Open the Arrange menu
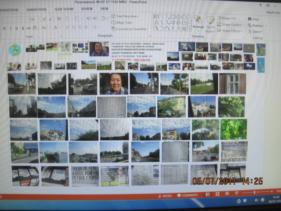The image size is (281, 211). (198, 23)
